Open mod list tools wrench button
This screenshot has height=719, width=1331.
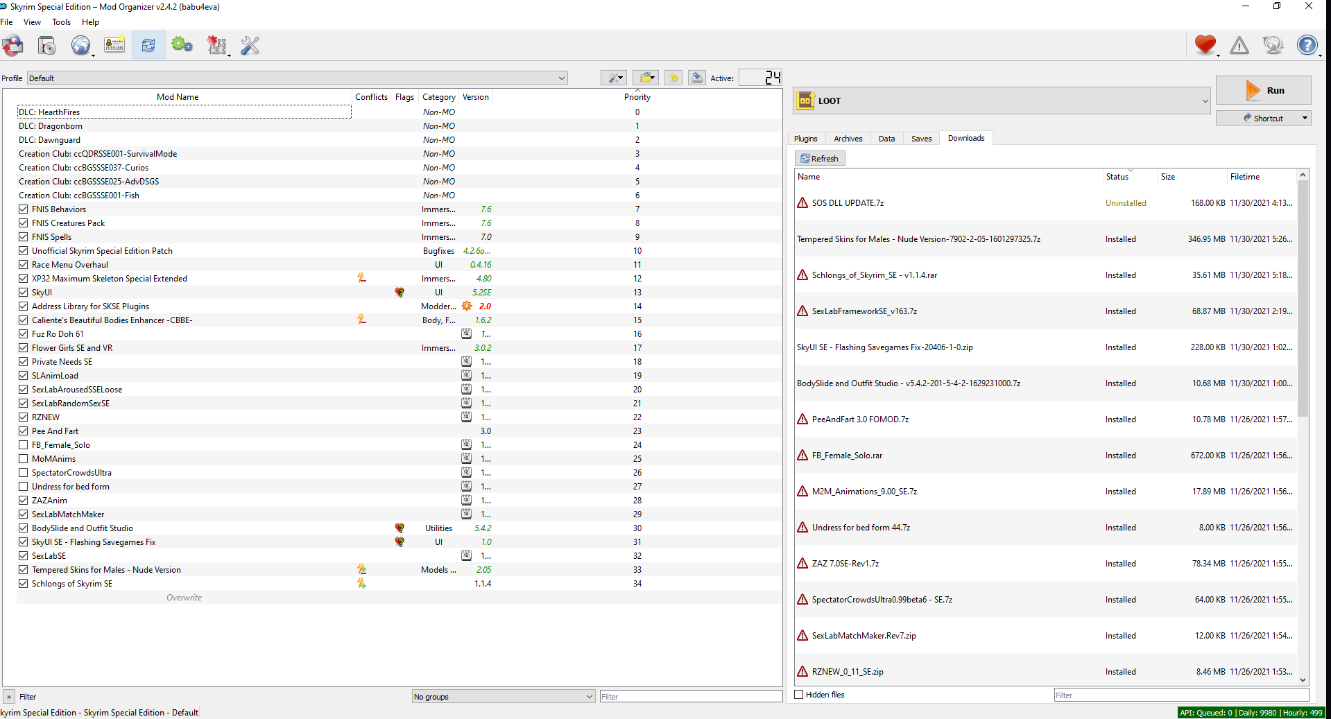pos(613,78)
